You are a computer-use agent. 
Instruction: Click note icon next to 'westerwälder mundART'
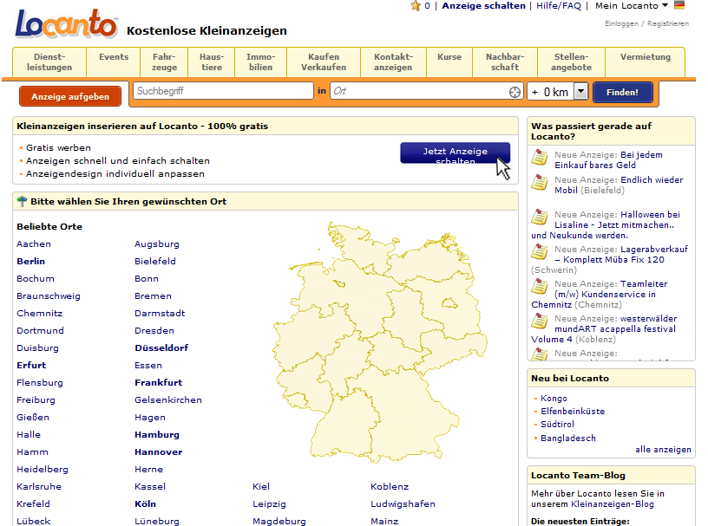point(539,321)
